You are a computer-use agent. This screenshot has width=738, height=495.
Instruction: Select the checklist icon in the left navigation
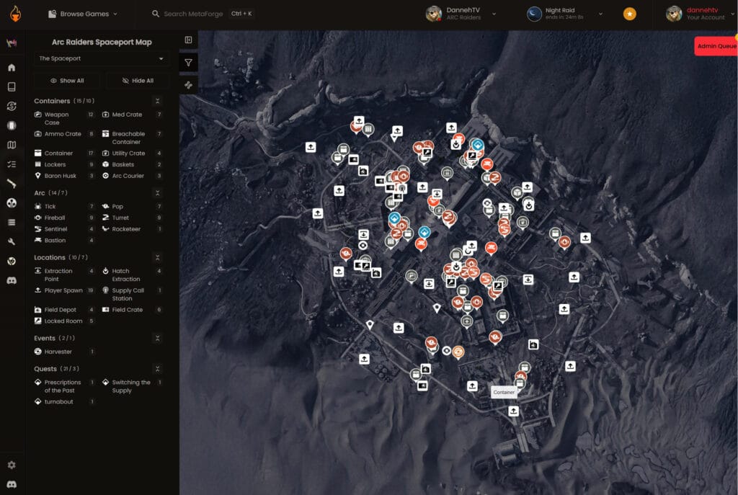pos(12,164)
